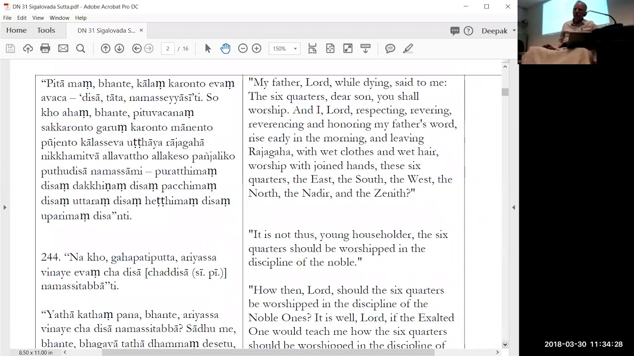The image size is (634, 356).
Task: Click horizontal scrollbar right arrow
Action: coord(497,353)
